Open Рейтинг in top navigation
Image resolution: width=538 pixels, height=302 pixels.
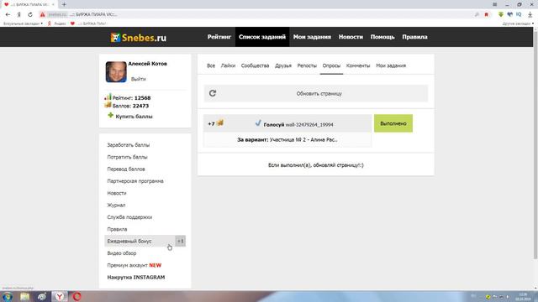click(219, 37)
